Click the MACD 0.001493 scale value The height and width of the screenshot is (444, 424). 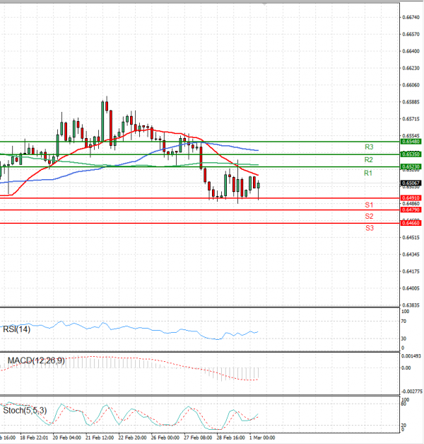pos(411,356)
